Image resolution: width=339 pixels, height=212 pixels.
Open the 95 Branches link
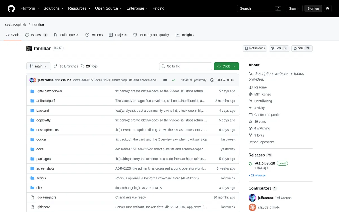pos(66,66)
